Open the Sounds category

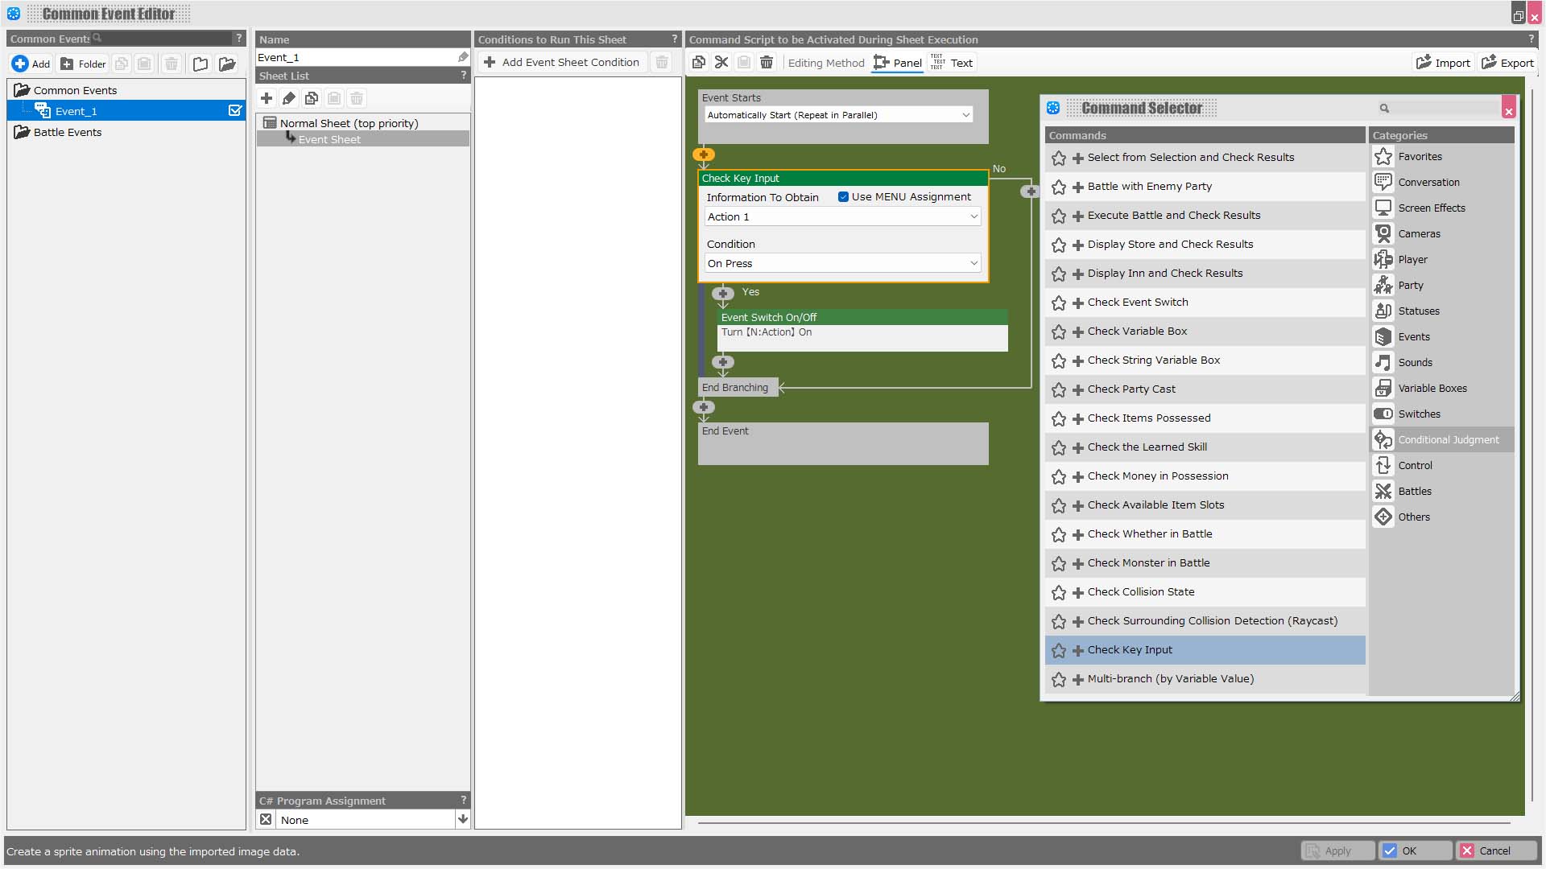pos(1442,363)
